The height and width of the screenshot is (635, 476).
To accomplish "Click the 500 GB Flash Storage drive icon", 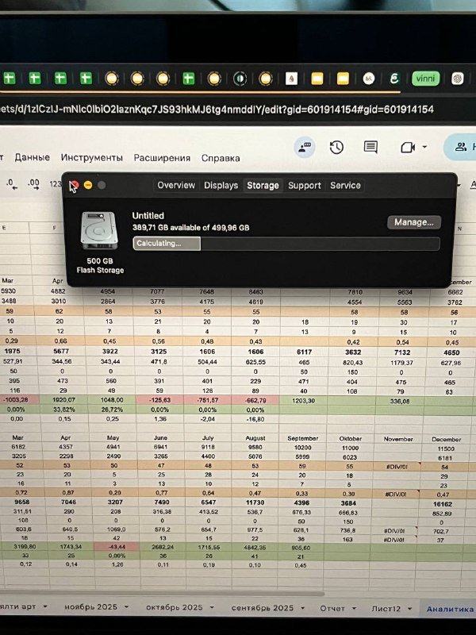I will point(99,234).
